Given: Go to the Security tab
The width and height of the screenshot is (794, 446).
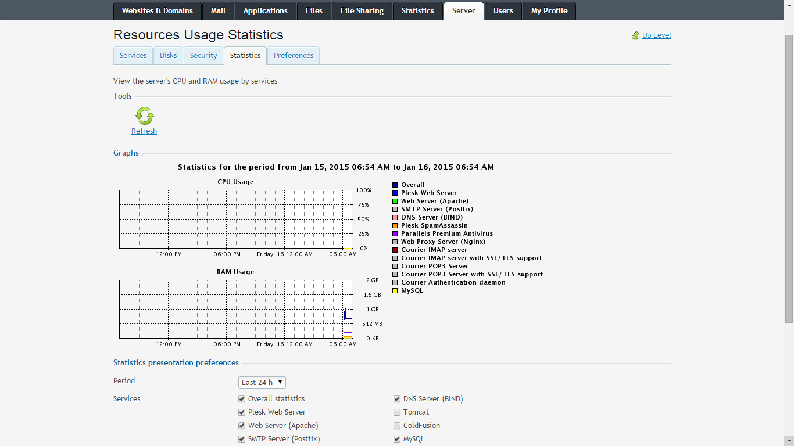Looking at the screenshot, I should [x=203, y=56].
